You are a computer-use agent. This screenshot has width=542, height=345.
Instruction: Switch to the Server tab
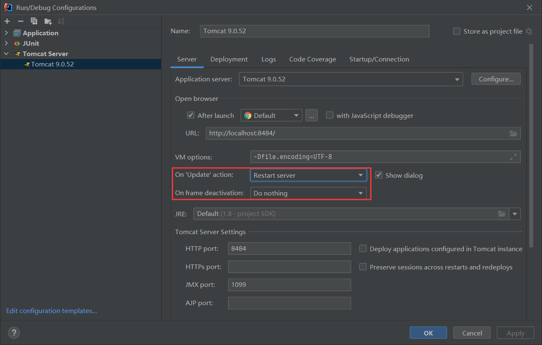(x=187, y=59)
